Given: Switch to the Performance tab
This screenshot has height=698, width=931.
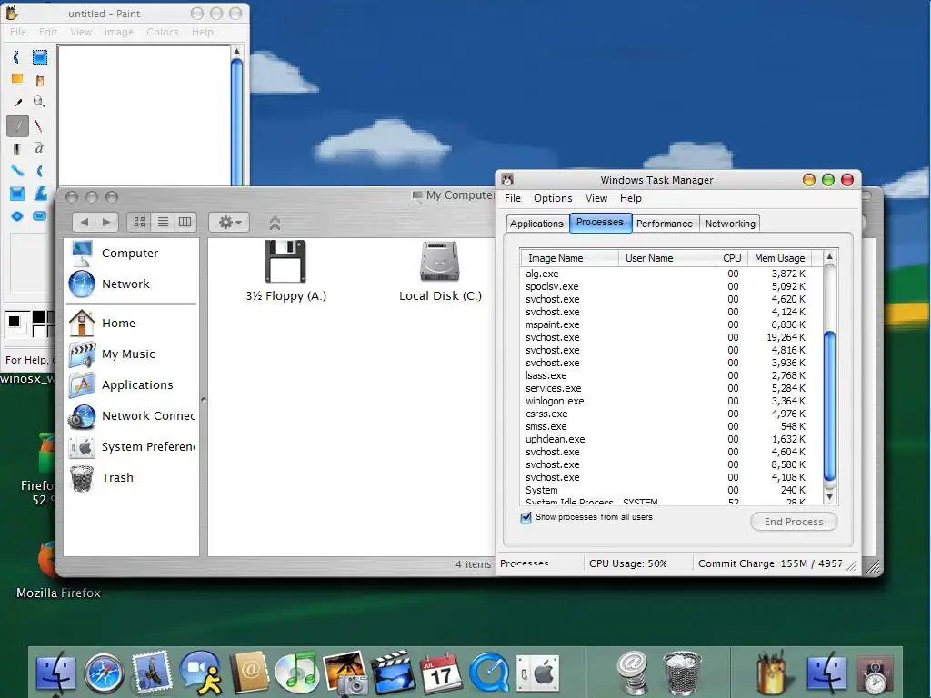Looking at the screenshot, I should click(x=665, y=224).
